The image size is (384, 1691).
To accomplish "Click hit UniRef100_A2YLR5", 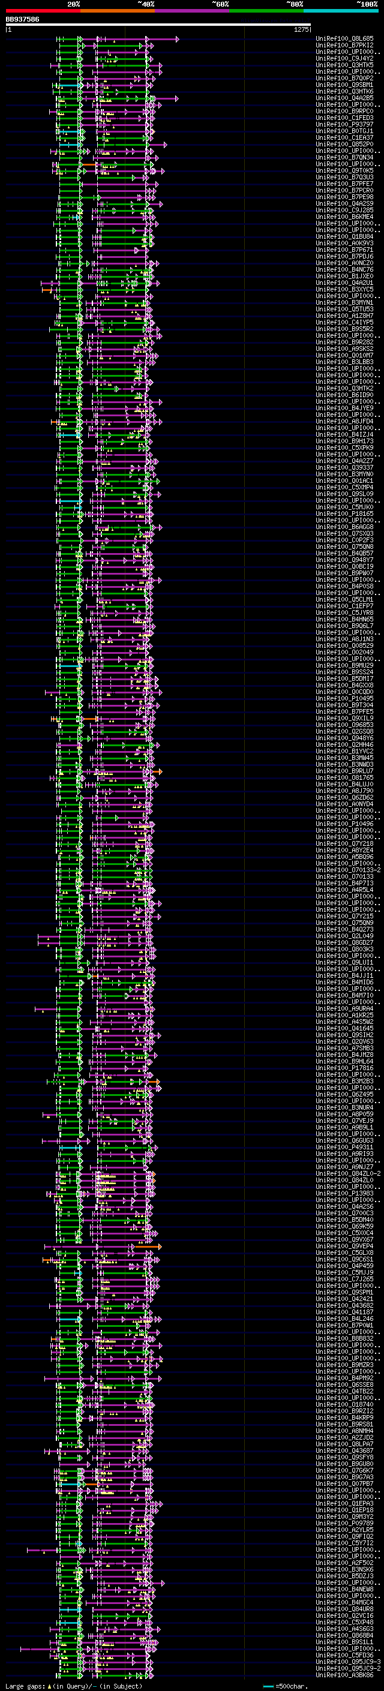I will click(344, 1529).
